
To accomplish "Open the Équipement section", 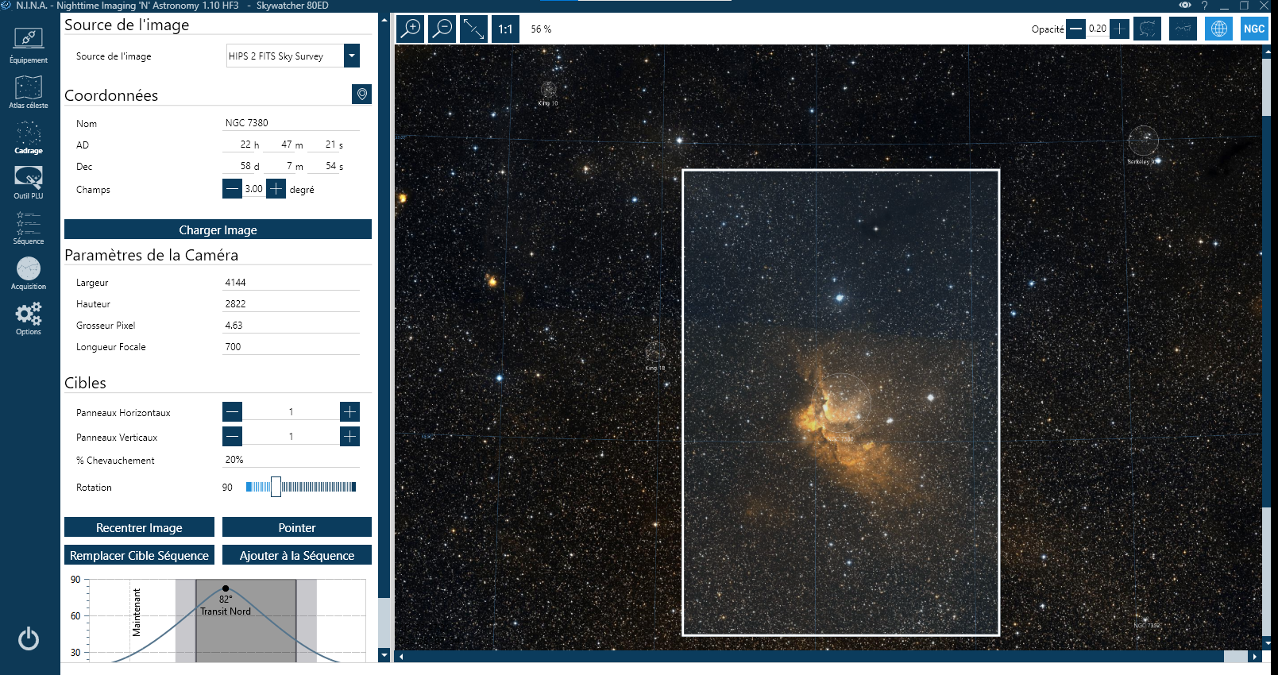I will pos(29,45).
